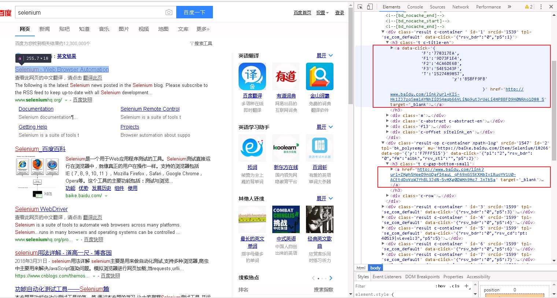Toggle the device toolbar icon in DevTools
The image size is (557, 298).
click(370, 7)
